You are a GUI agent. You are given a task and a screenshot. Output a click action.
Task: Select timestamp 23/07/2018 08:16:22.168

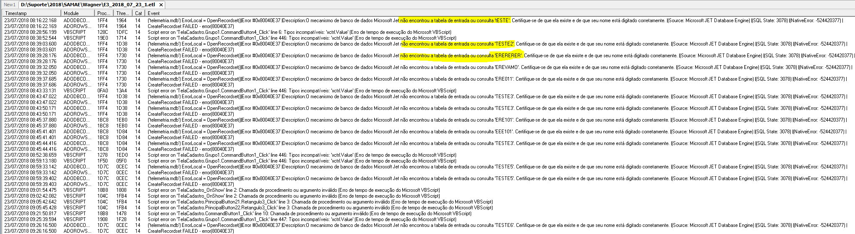tap(30, 20)
